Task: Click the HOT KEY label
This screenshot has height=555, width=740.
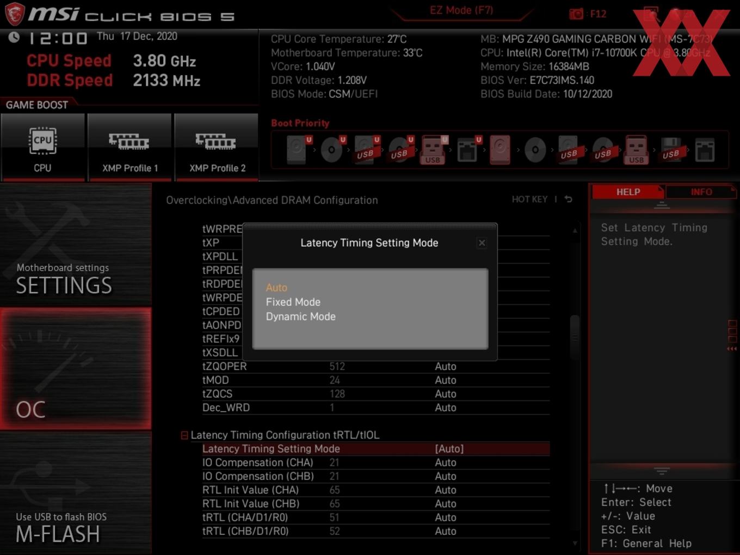Action: tap(529, 199)
